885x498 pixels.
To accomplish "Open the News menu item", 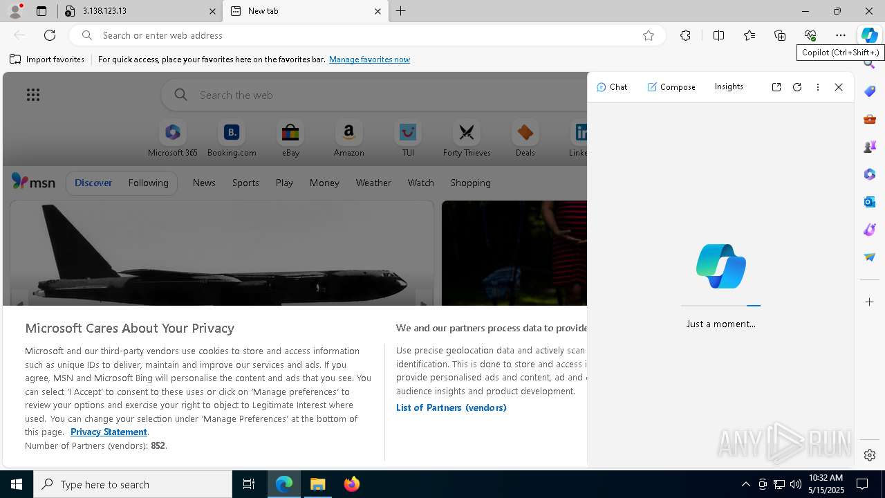I will (x=204, y=183).
